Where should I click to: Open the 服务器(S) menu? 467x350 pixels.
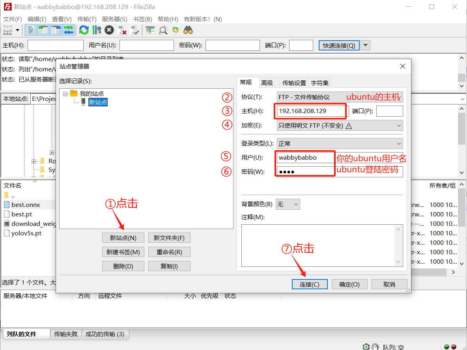point(114,19)
